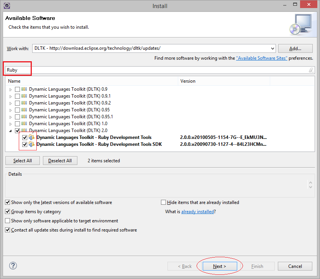Open the Work with site dropdown
The image size is (320, 279).
tap(272, 49)
